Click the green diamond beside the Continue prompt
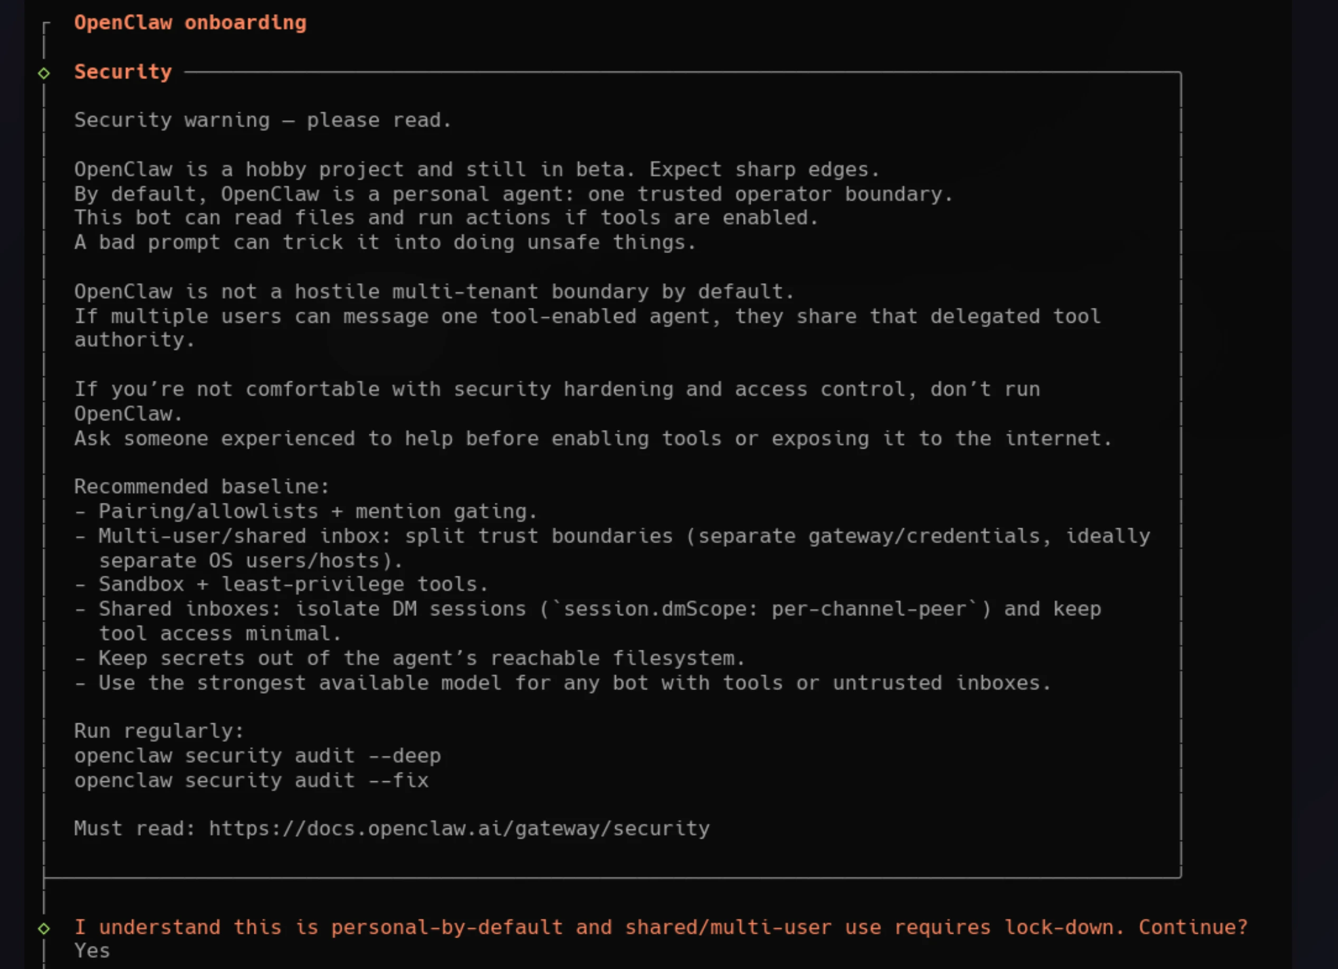Screen dimensions: 1338x969 44,928
